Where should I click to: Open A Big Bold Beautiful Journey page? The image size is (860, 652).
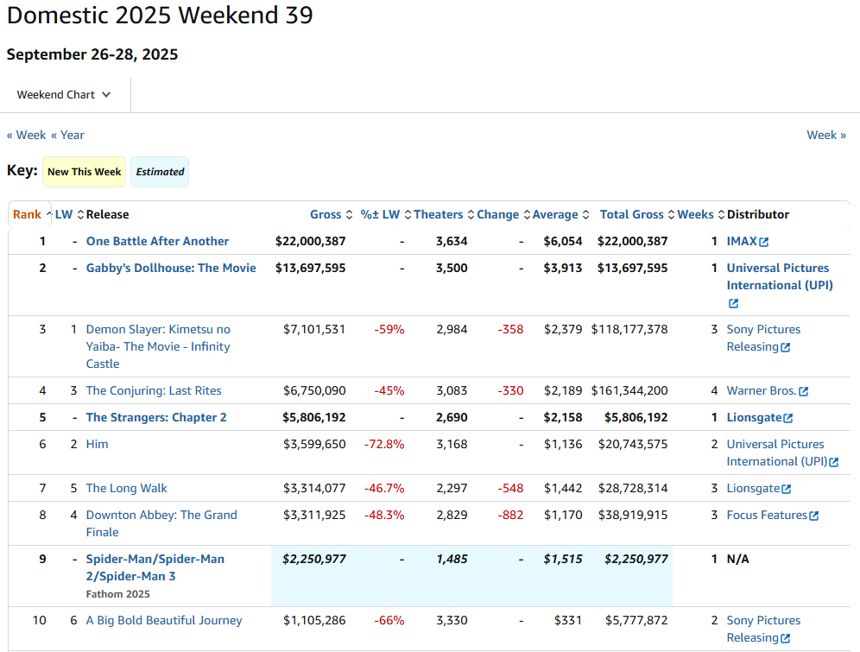click(x=164, y=621)
